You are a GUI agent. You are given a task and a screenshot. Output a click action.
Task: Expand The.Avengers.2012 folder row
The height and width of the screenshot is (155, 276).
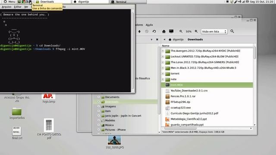tap(163, 51)
